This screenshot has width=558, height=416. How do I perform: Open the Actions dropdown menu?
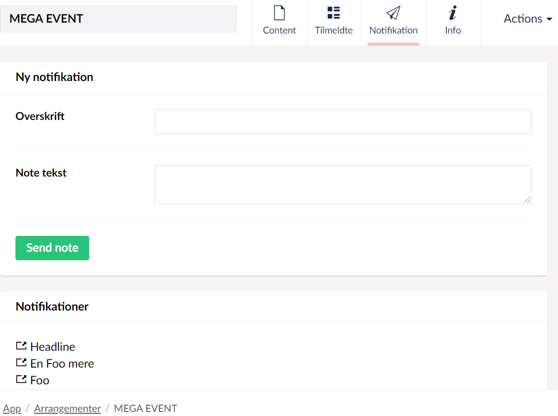coord(528,19)
